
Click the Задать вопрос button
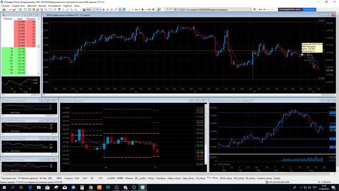tap(309, 10)
